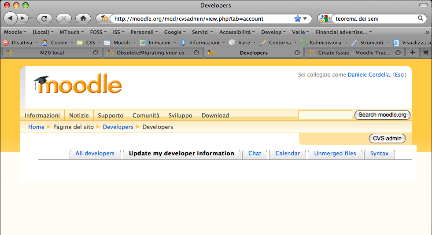Image resolution: width=432 pixels, height=235 pixels.
Task: Stop loading with the X toolbar icon
Action: point(64,19)
